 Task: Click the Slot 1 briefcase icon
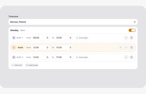14,38
